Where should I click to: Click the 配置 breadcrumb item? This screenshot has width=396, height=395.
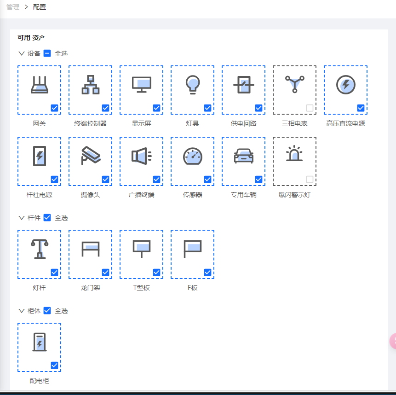tap(40, 7)
